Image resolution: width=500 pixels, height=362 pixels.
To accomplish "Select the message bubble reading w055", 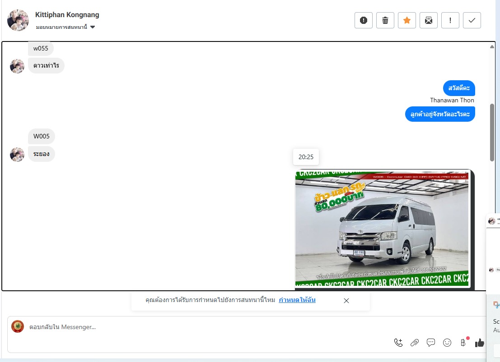I will [x=41, y=48].
